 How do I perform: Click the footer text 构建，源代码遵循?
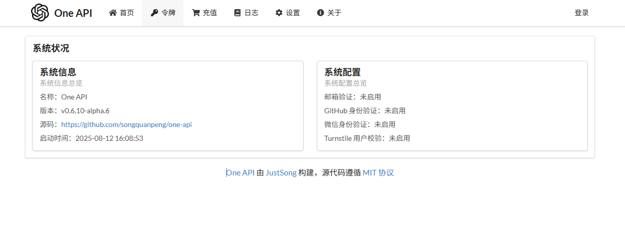pos(330,172)
